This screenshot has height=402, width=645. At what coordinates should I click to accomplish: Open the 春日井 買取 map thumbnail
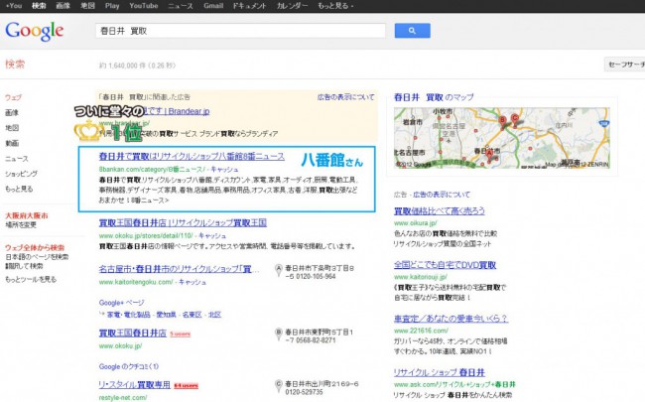click(502, 138)
